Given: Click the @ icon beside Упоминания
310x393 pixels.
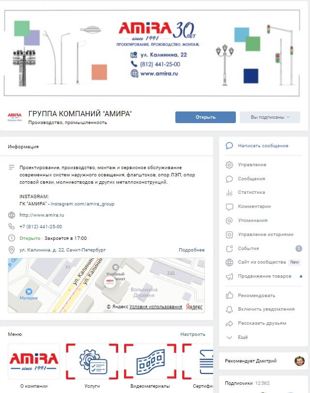Looking at the screenshot, I should (x=229, y=220).
